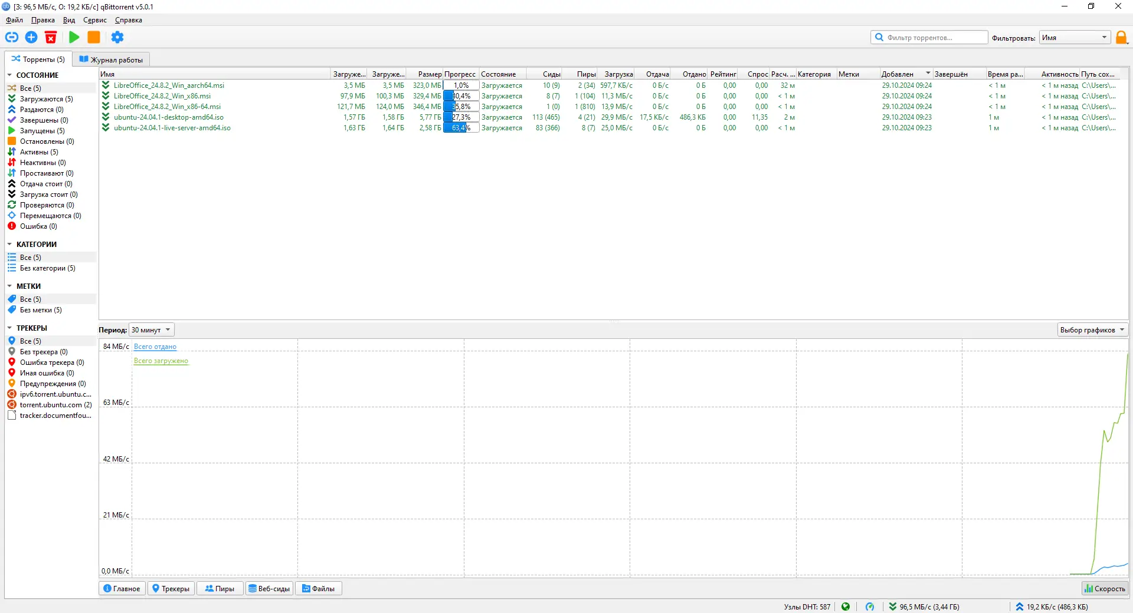Open settings via the blue gear icon

click(x=117, y=37)
